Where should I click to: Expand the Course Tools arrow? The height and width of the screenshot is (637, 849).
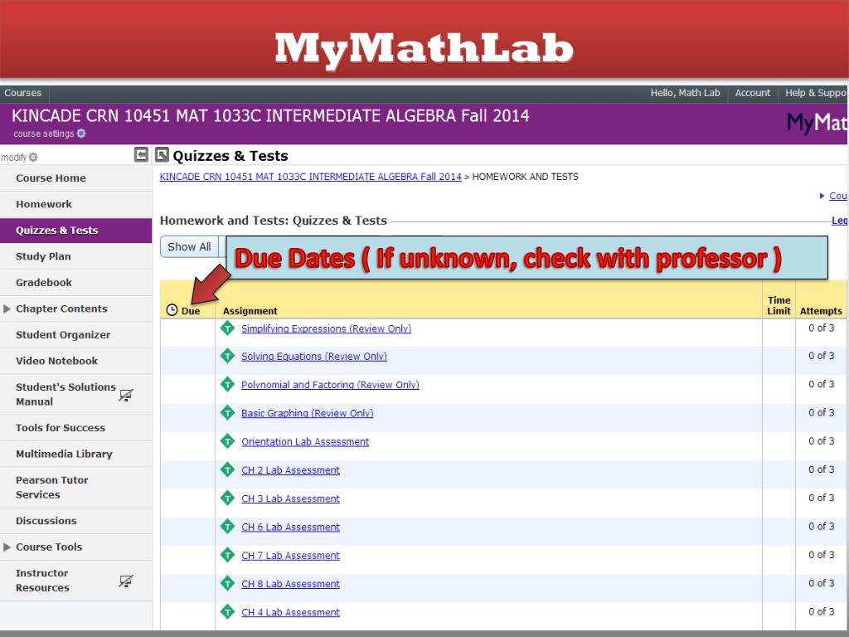click(x=7, y=547)
